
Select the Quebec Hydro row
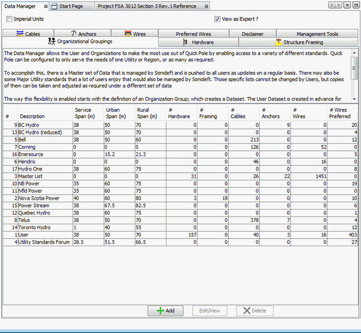(x=180, y=213)
